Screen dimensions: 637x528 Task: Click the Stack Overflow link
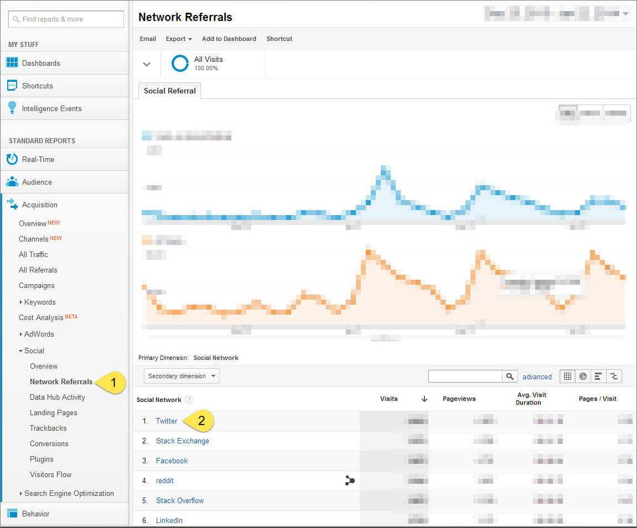[180, 500]
